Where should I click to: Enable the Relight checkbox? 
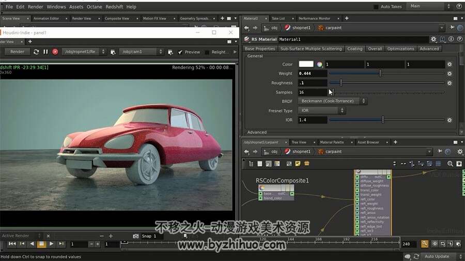[x=207, y=52]
